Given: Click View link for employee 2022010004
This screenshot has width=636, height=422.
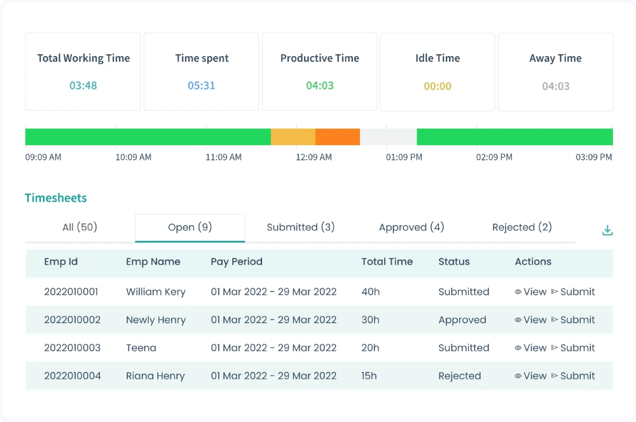Looking at the screenshot, I should point(535,376).
